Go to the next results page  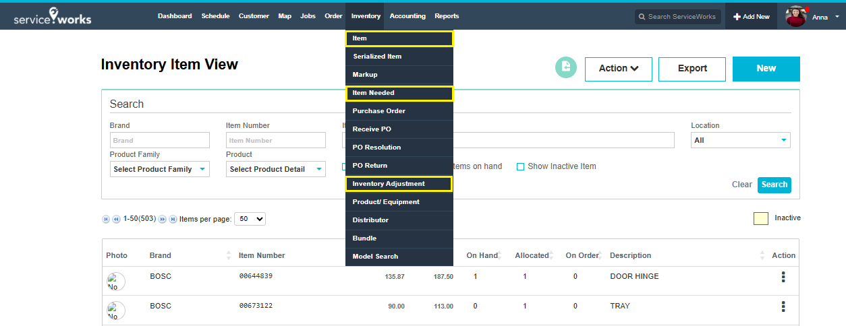(x=162, y=219)
